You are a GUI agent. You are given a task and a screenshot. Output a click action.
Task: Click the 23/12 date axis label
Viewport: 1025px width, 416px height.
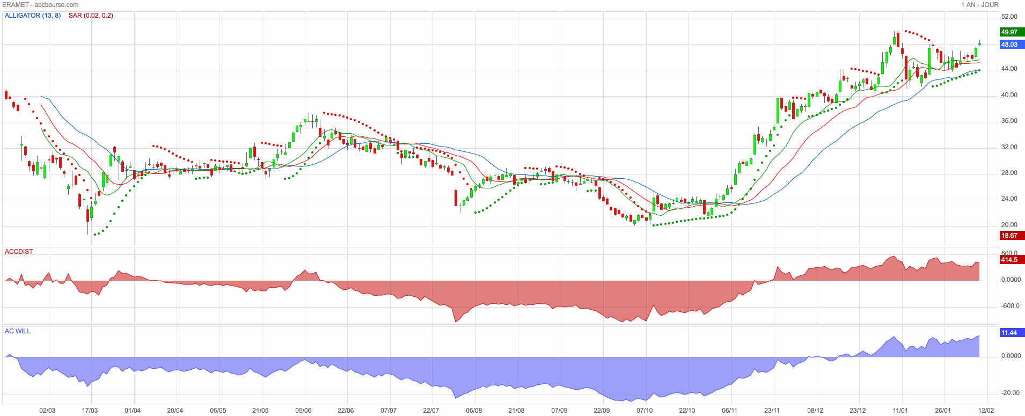pos(858,411)
